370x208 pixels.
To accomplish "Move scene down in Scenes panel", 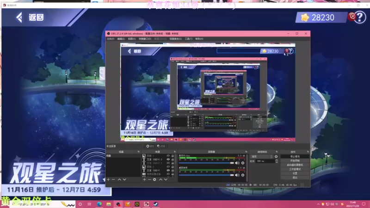I will coord(124,179).
